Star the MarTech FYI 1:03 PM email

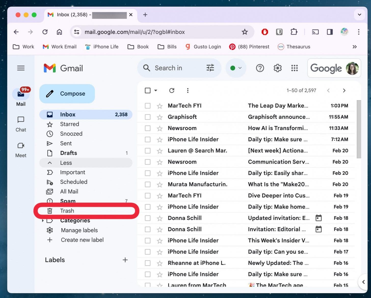click(160, 106)
